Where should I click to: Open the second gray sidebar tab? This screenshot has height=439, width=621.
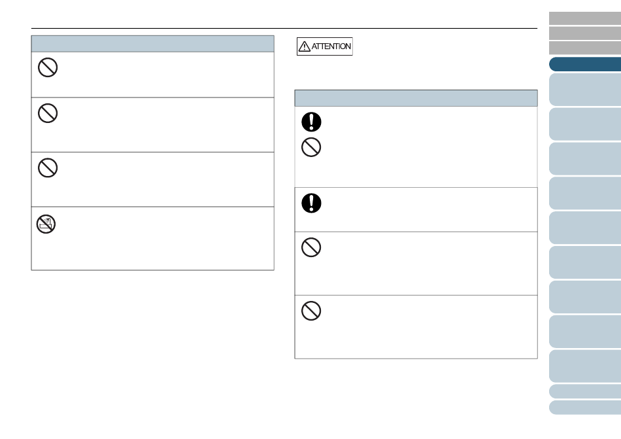coord(585,33)
